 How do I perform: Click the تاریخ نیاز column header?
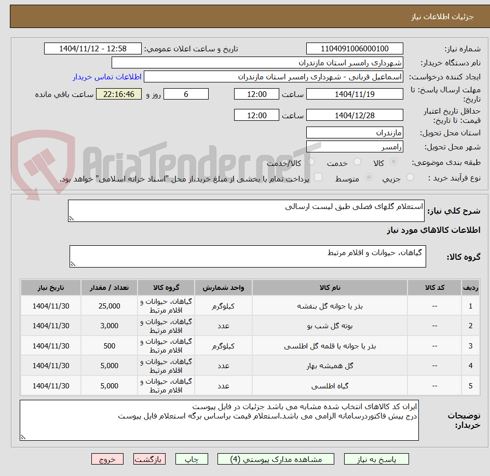coord(51,287)
